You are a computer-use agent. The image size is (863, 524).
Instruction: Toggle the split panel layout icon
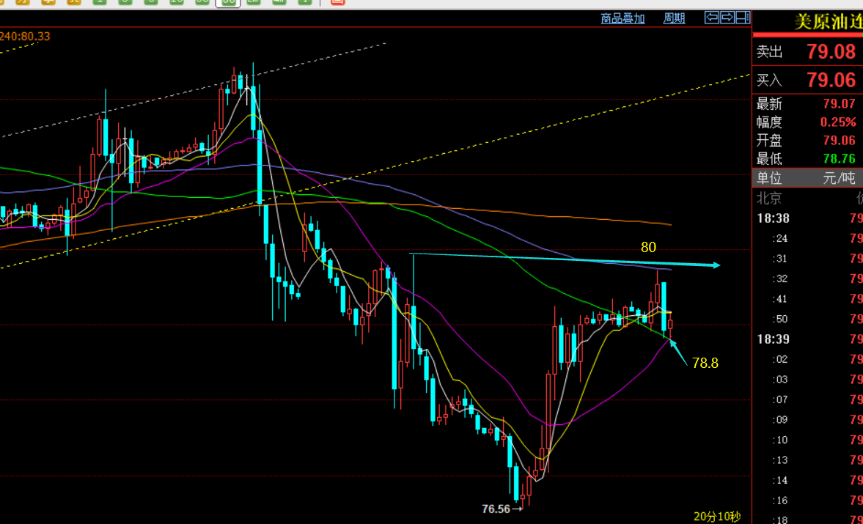(x=743, y=18)
